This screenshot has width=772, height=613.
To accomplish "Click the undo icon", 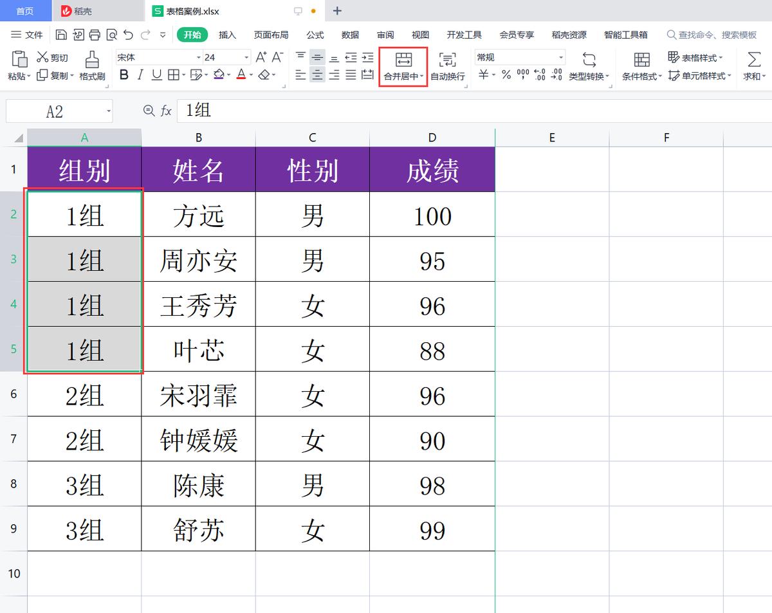I will point(128,35).
